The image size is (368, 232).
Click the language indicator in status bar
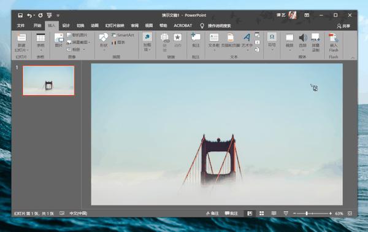[x=78, y=214]
